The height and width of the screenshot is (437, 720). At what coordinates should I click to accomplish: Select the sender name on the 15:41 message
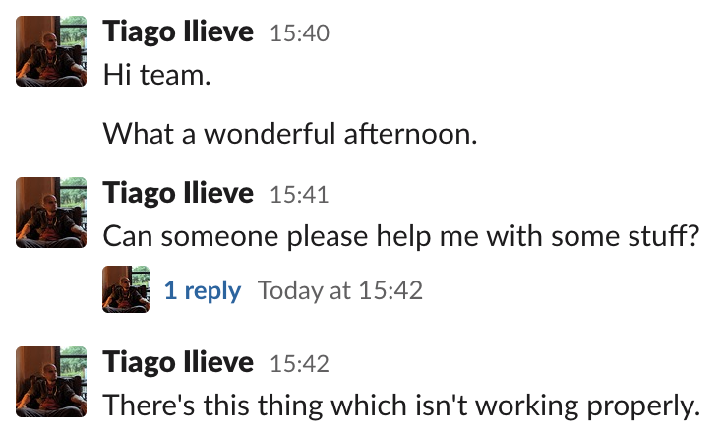178,193
